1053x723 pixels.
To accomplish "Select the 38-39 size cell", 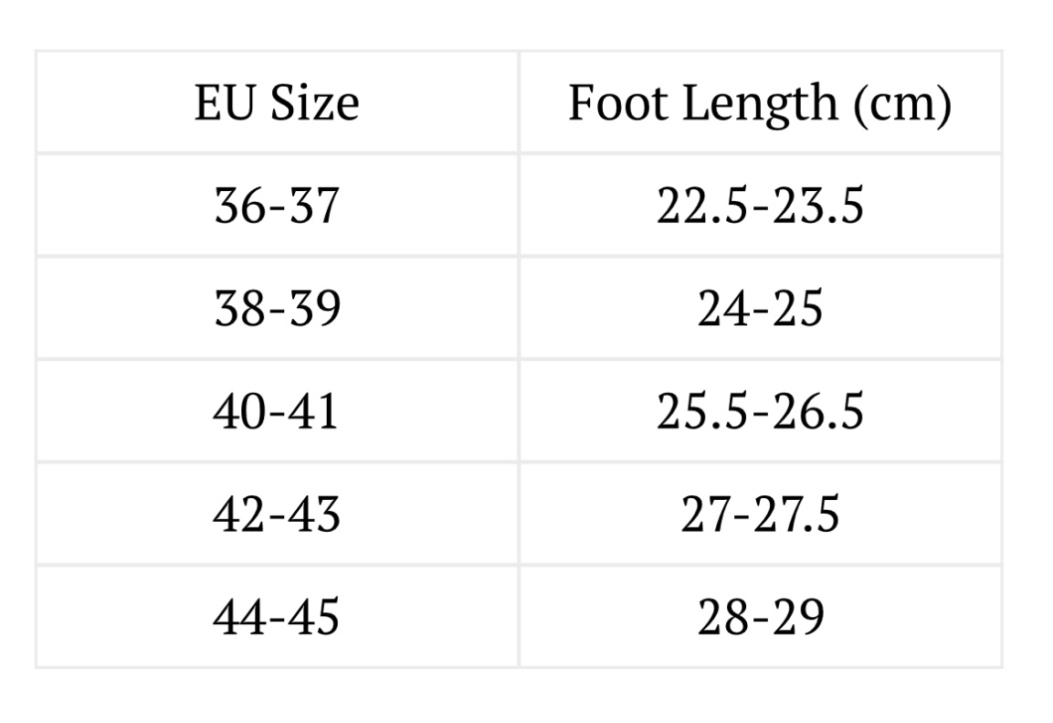I will (x=277, y=308).
